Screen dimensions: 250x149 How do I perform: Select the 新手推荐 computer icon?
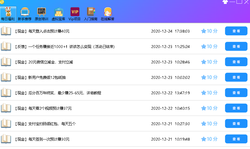(x=25, y=14)
